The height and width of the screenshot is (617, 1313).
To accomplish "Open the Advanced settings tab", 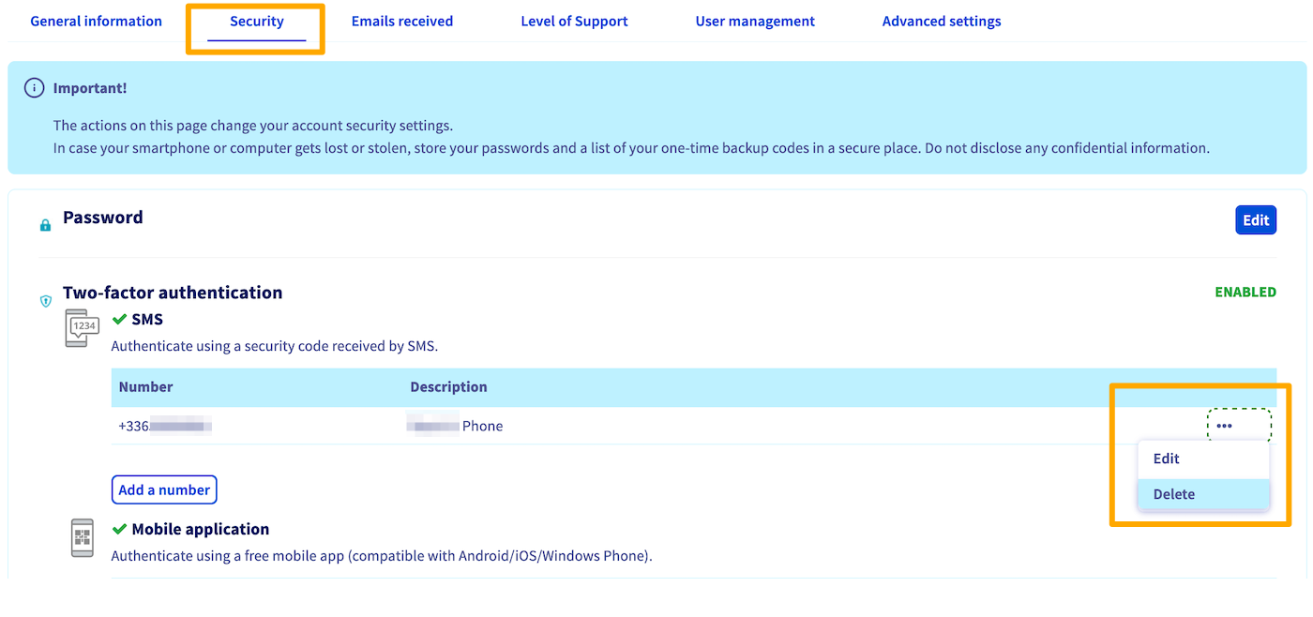I will [941, 21].
